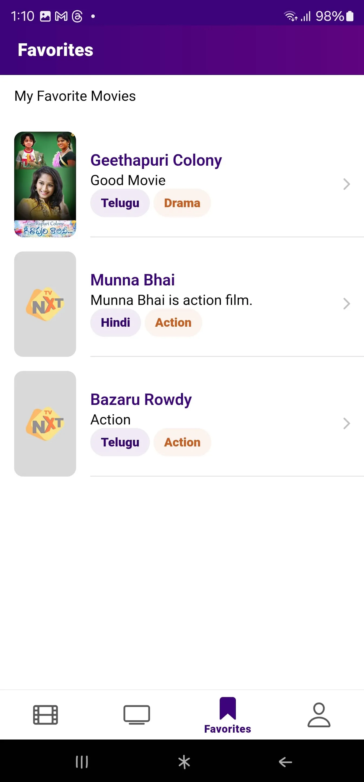Tap the Android back arrow
Viewport: 364px width, 782px height.
(285, 762)
